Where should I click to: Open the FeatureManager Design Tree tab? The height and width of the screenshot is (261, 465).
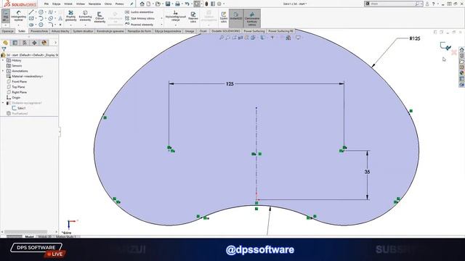(5, 43)
